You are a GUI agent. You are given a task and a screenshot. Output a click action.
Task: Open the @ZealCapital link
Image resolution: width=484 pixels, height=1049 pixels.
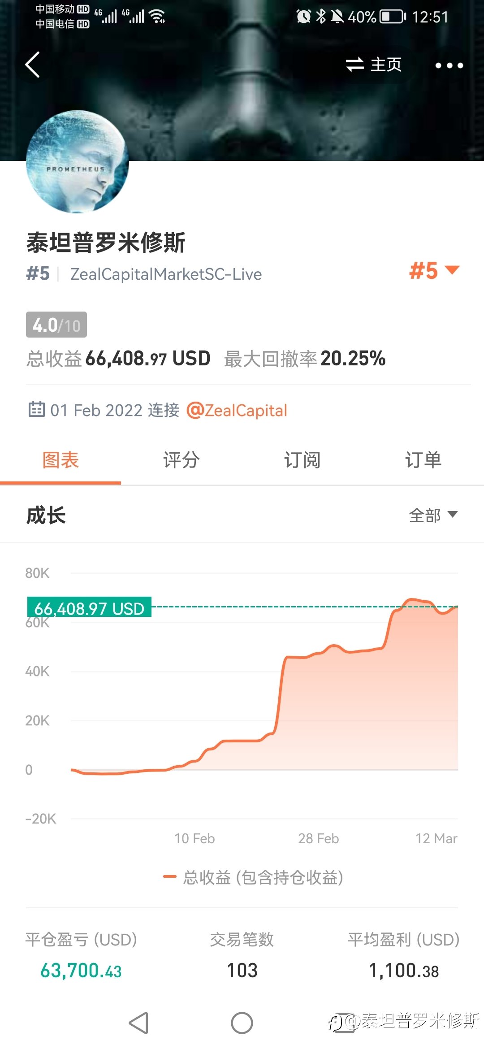pyautogui.click(x=237, y=410)
